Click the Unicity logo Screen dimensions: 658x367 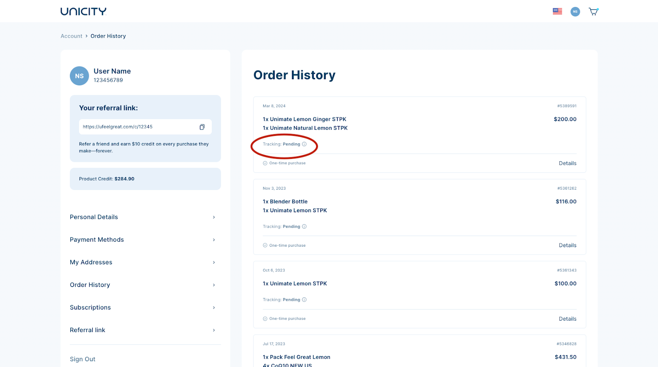[x=83, y=11]
